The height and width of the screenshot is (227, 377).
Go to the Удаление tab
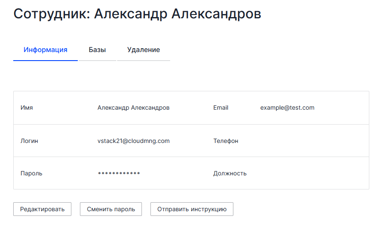[144, 50]
